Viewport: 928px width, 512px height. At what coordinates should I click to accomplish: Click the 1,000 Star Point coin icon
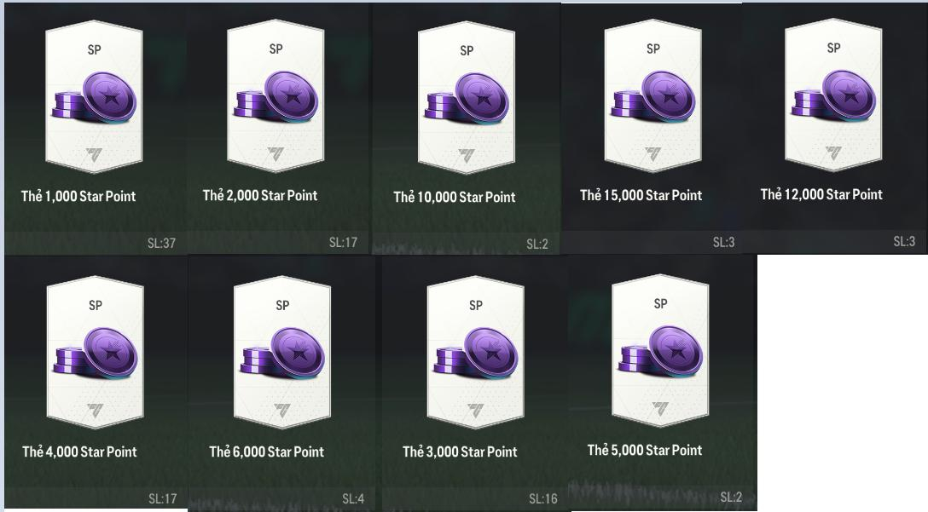coord(95,97)
